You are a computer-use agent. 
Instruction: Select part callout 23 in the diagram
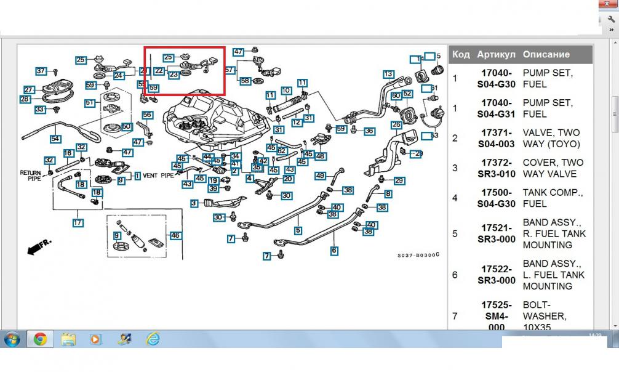[x=174, y=75]
